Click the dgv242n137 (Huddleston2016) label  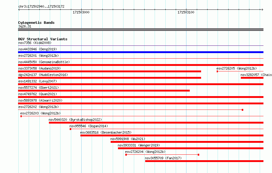(43, 75)
